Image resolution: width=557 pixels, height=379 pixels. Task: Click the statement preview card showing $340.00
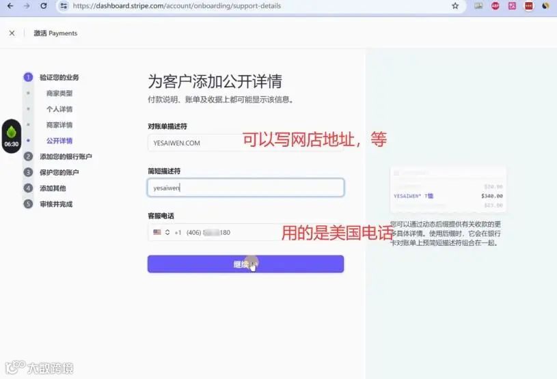(448, 190)
